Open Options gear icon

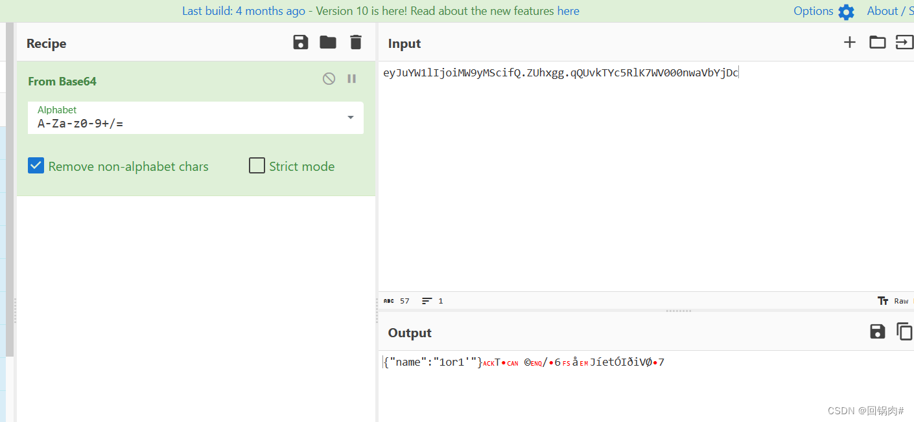pyautogui.click(x=847, y=12)
